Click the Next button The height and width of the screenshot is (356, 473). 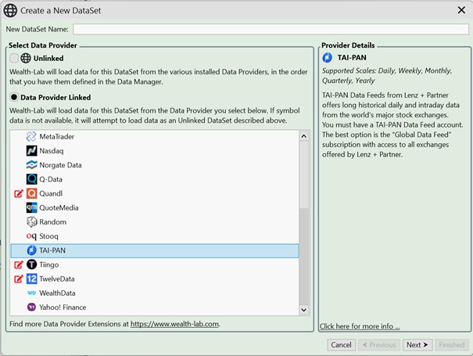[x=417, y=344]
